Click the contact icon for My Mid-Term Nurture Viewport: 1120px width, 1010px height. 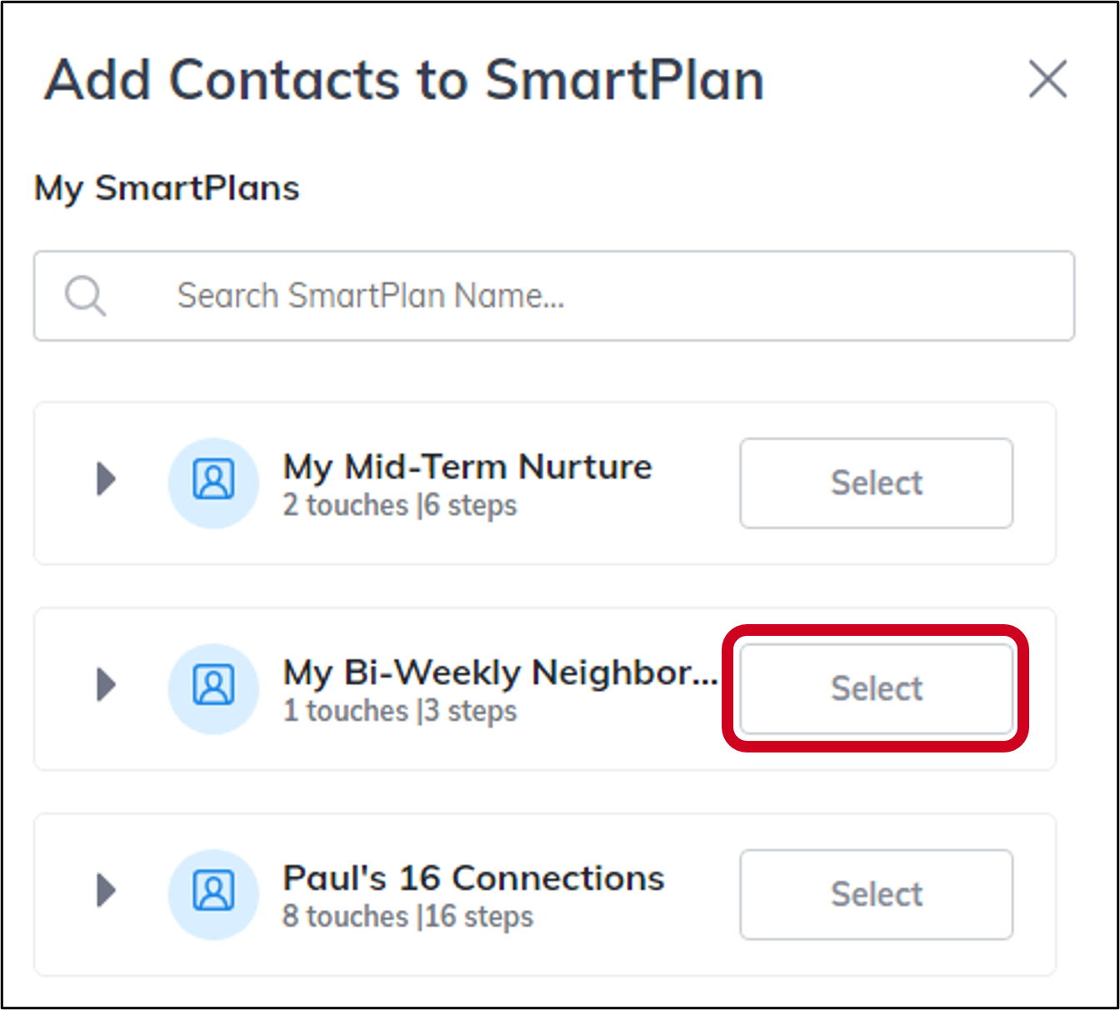[214, 482]
